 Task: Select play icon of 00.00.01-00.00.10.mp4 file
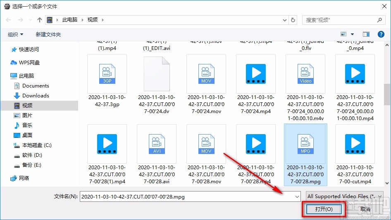click(x=355, y=74)
